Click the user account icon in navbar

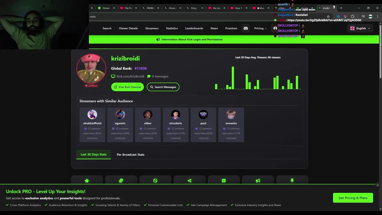275,28
